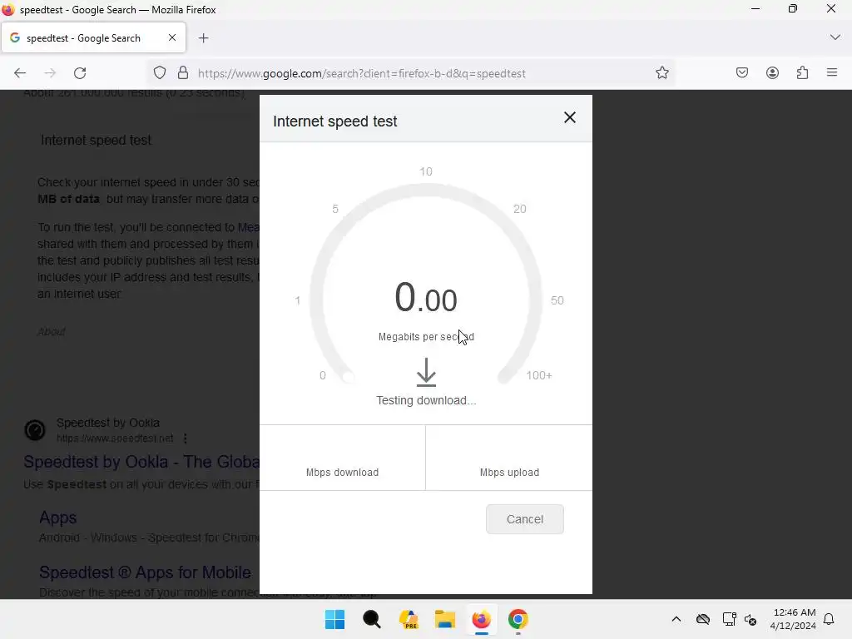Click the forward navigation arrow
This screenshot has height=639, width=852.
50,73
